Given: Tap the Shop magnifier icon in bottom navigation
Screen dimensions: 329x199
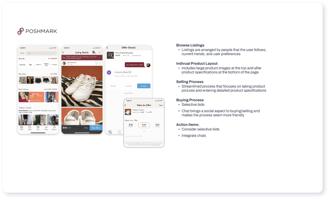Looking at the screenshot, I should click(30, 128).
